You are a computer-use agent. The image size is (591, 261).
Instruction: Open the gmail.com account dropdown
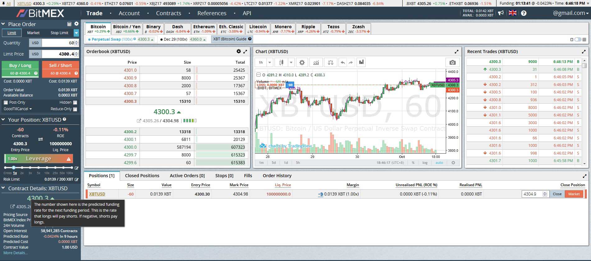pyautogui.click(x=571, y=13)
